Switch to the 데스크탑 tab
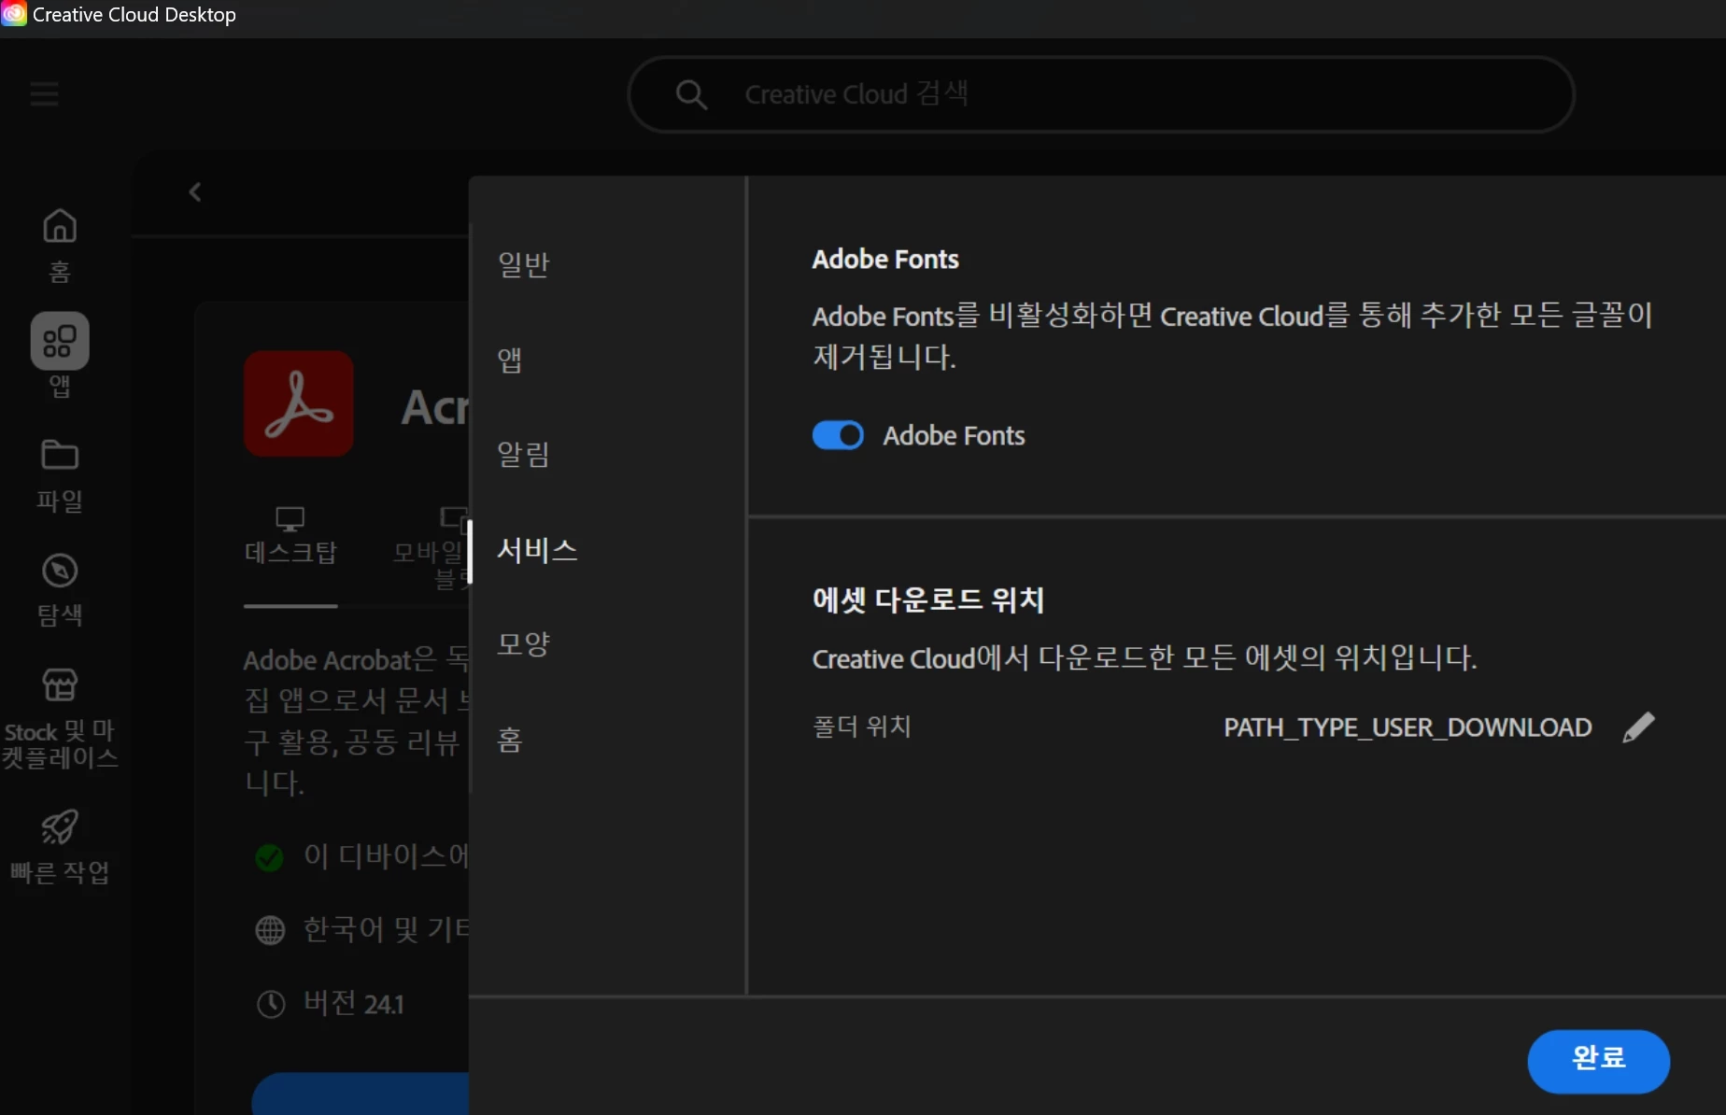The height and width of the screenshot is (1115, 1726). coord(290,537)
